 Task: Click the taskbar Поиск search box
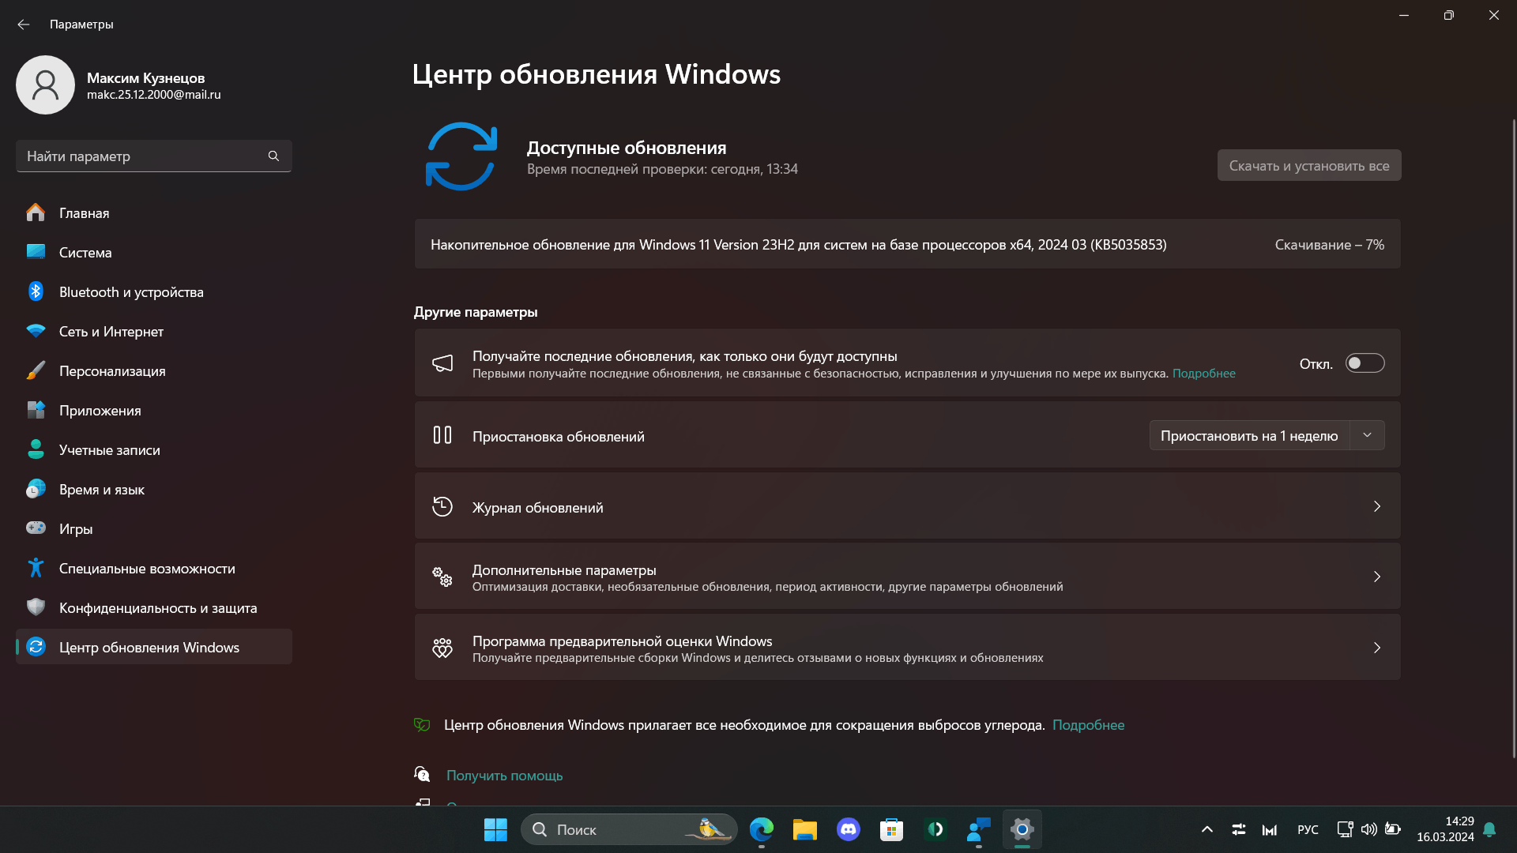[x=629, y=829]
